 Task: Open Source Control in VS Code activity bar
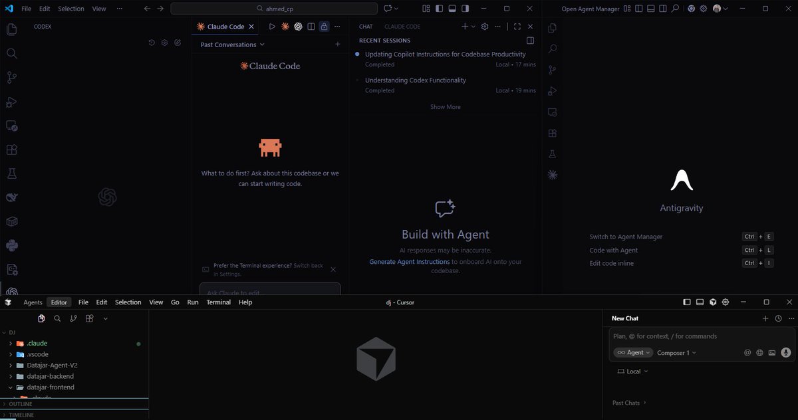[11, 78]
